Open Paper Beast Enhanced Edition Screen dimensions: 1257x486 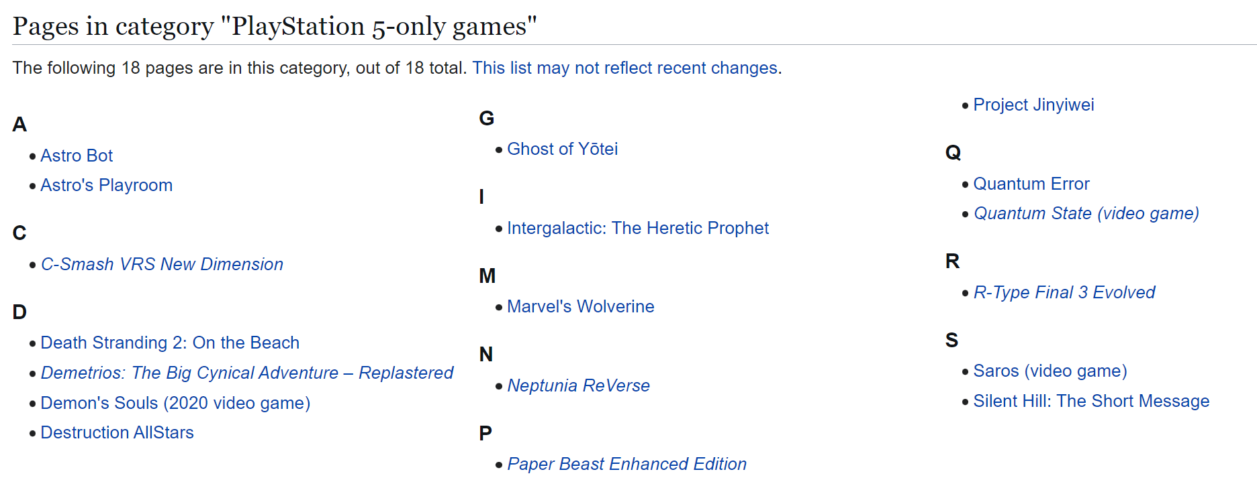626,464
